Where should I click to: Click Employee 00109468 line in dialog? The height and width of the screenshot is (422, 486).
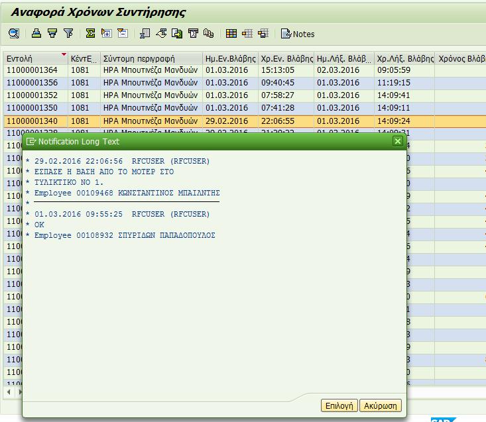[127, 193]
